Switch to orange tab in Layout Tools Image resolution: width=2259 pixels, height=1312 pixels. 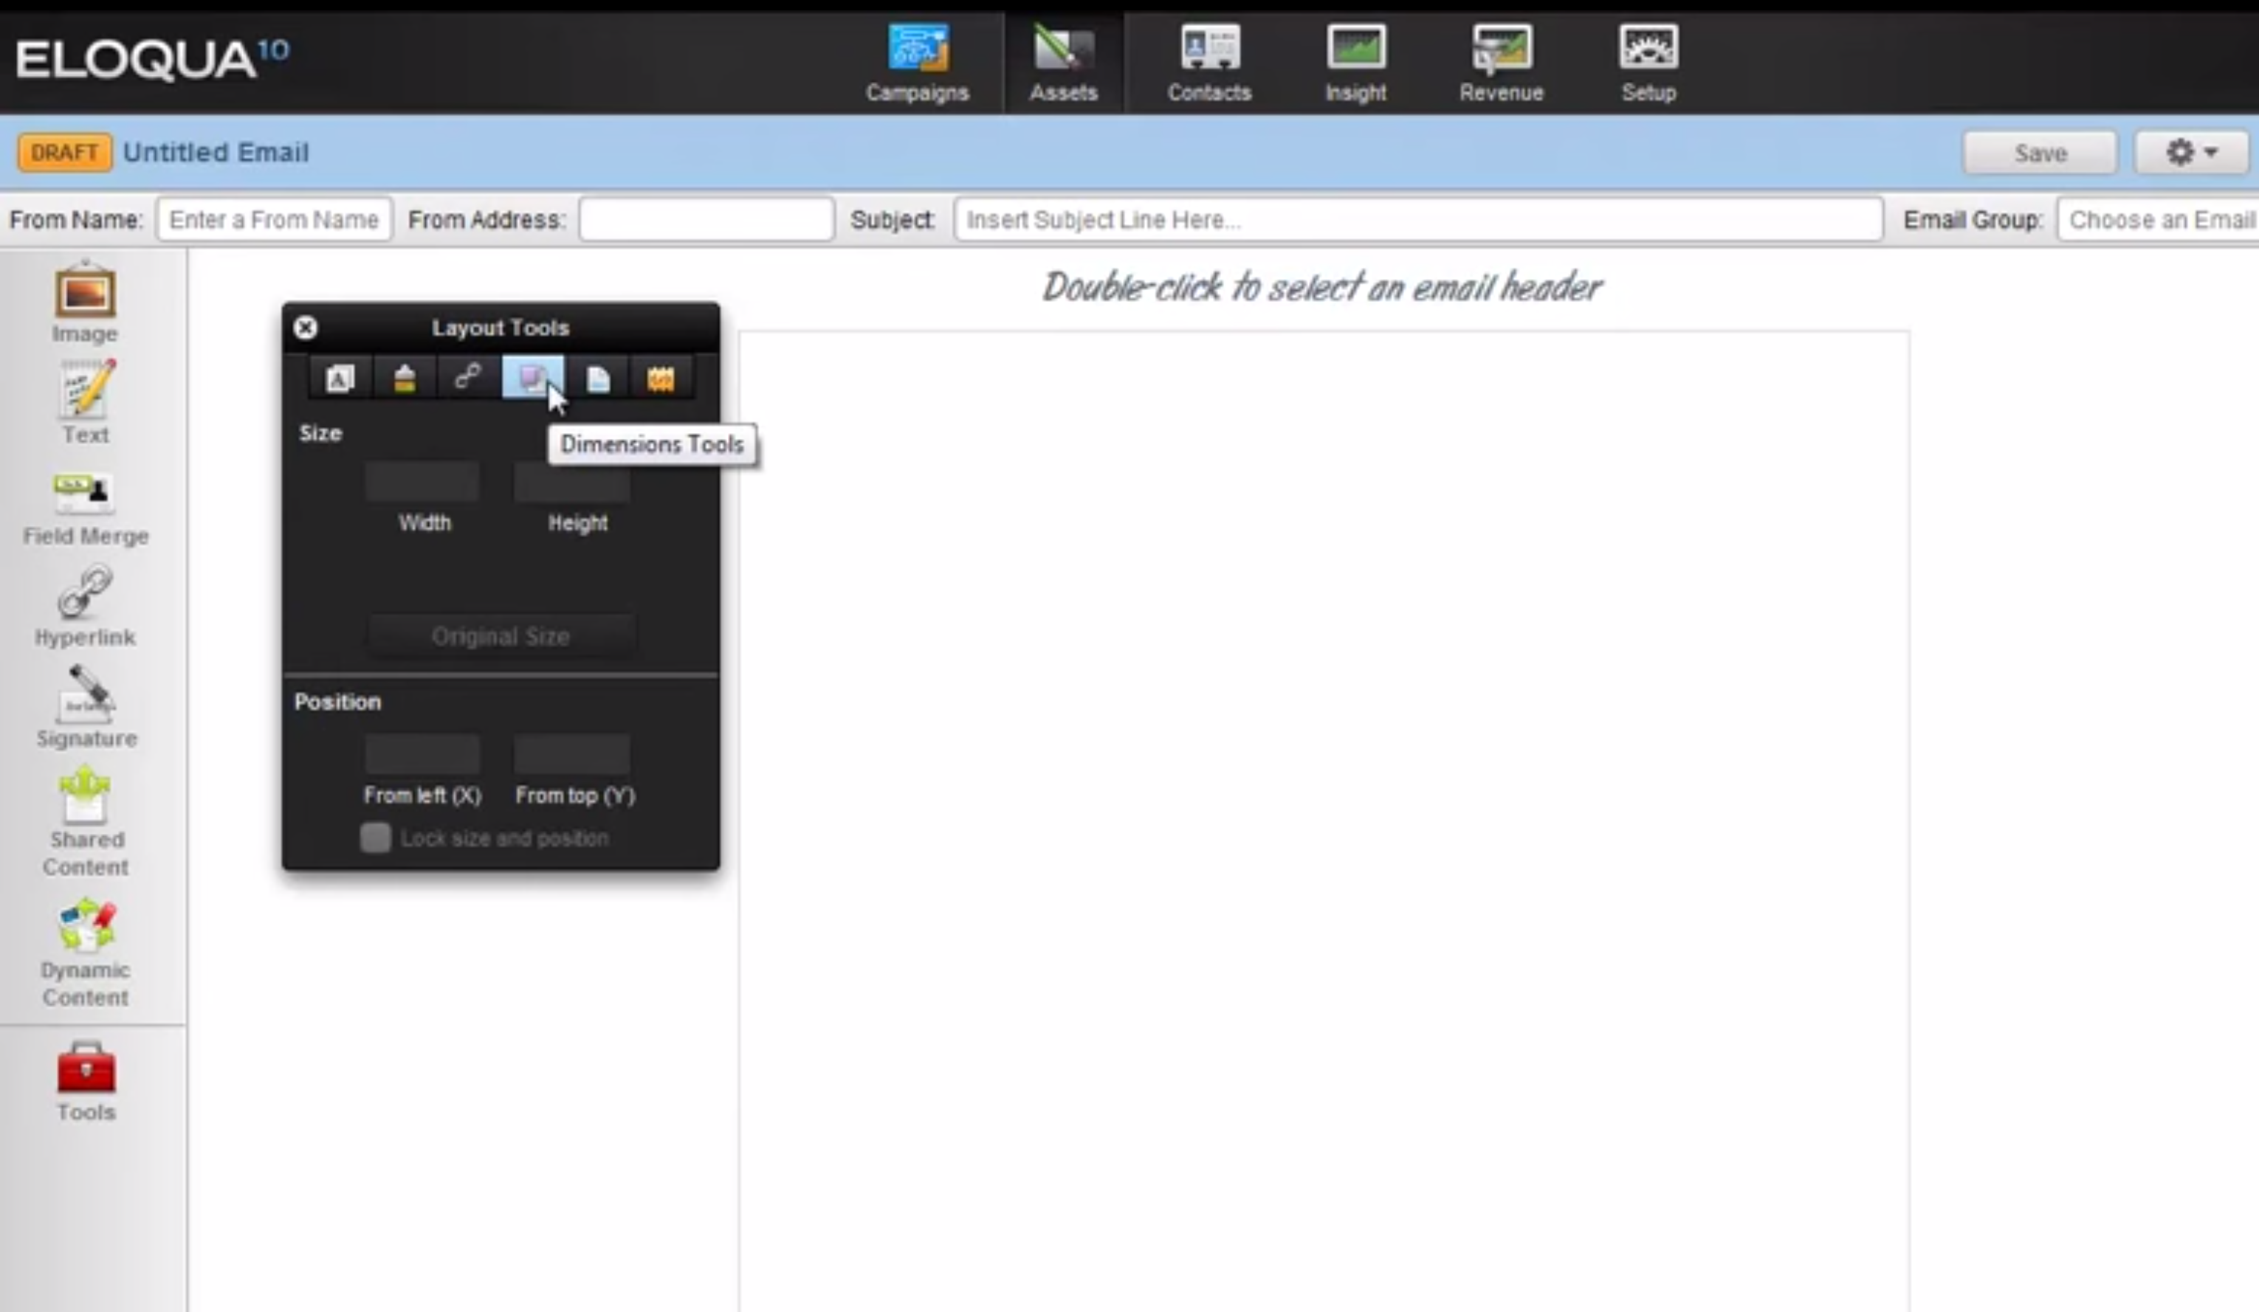[x=661, y=379]
